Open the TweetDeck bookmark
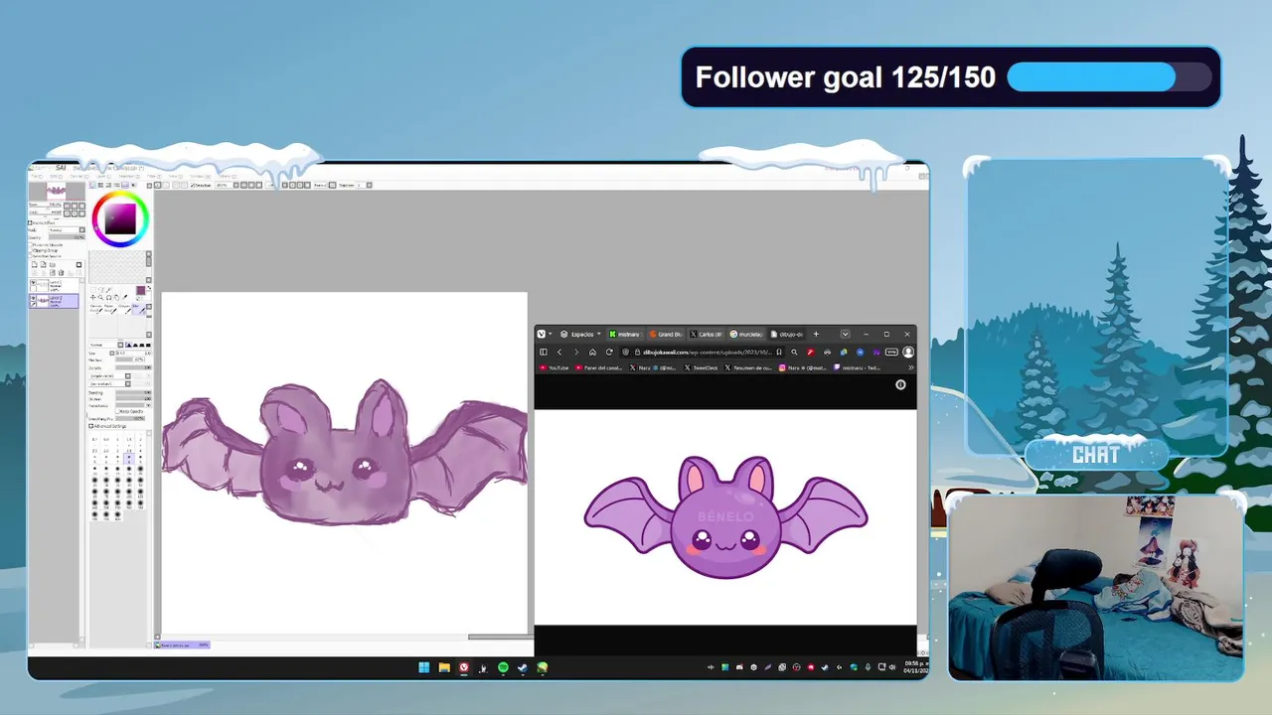The height and width of the screenshot is (715, 1272). (701, 367)
